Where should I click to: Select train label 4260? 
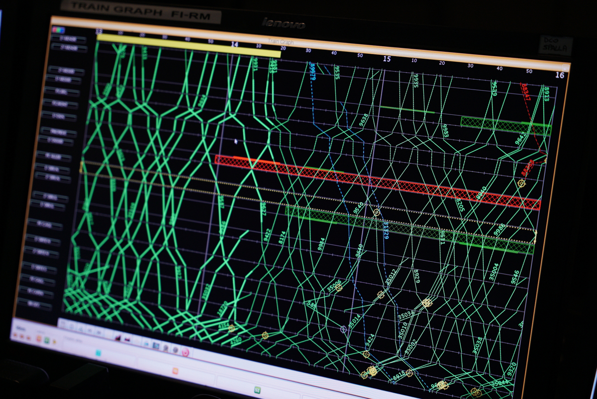[235, 341]
